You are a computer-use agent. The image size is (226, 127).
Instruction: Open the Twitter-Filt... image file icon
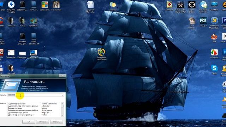pos(11,54)
